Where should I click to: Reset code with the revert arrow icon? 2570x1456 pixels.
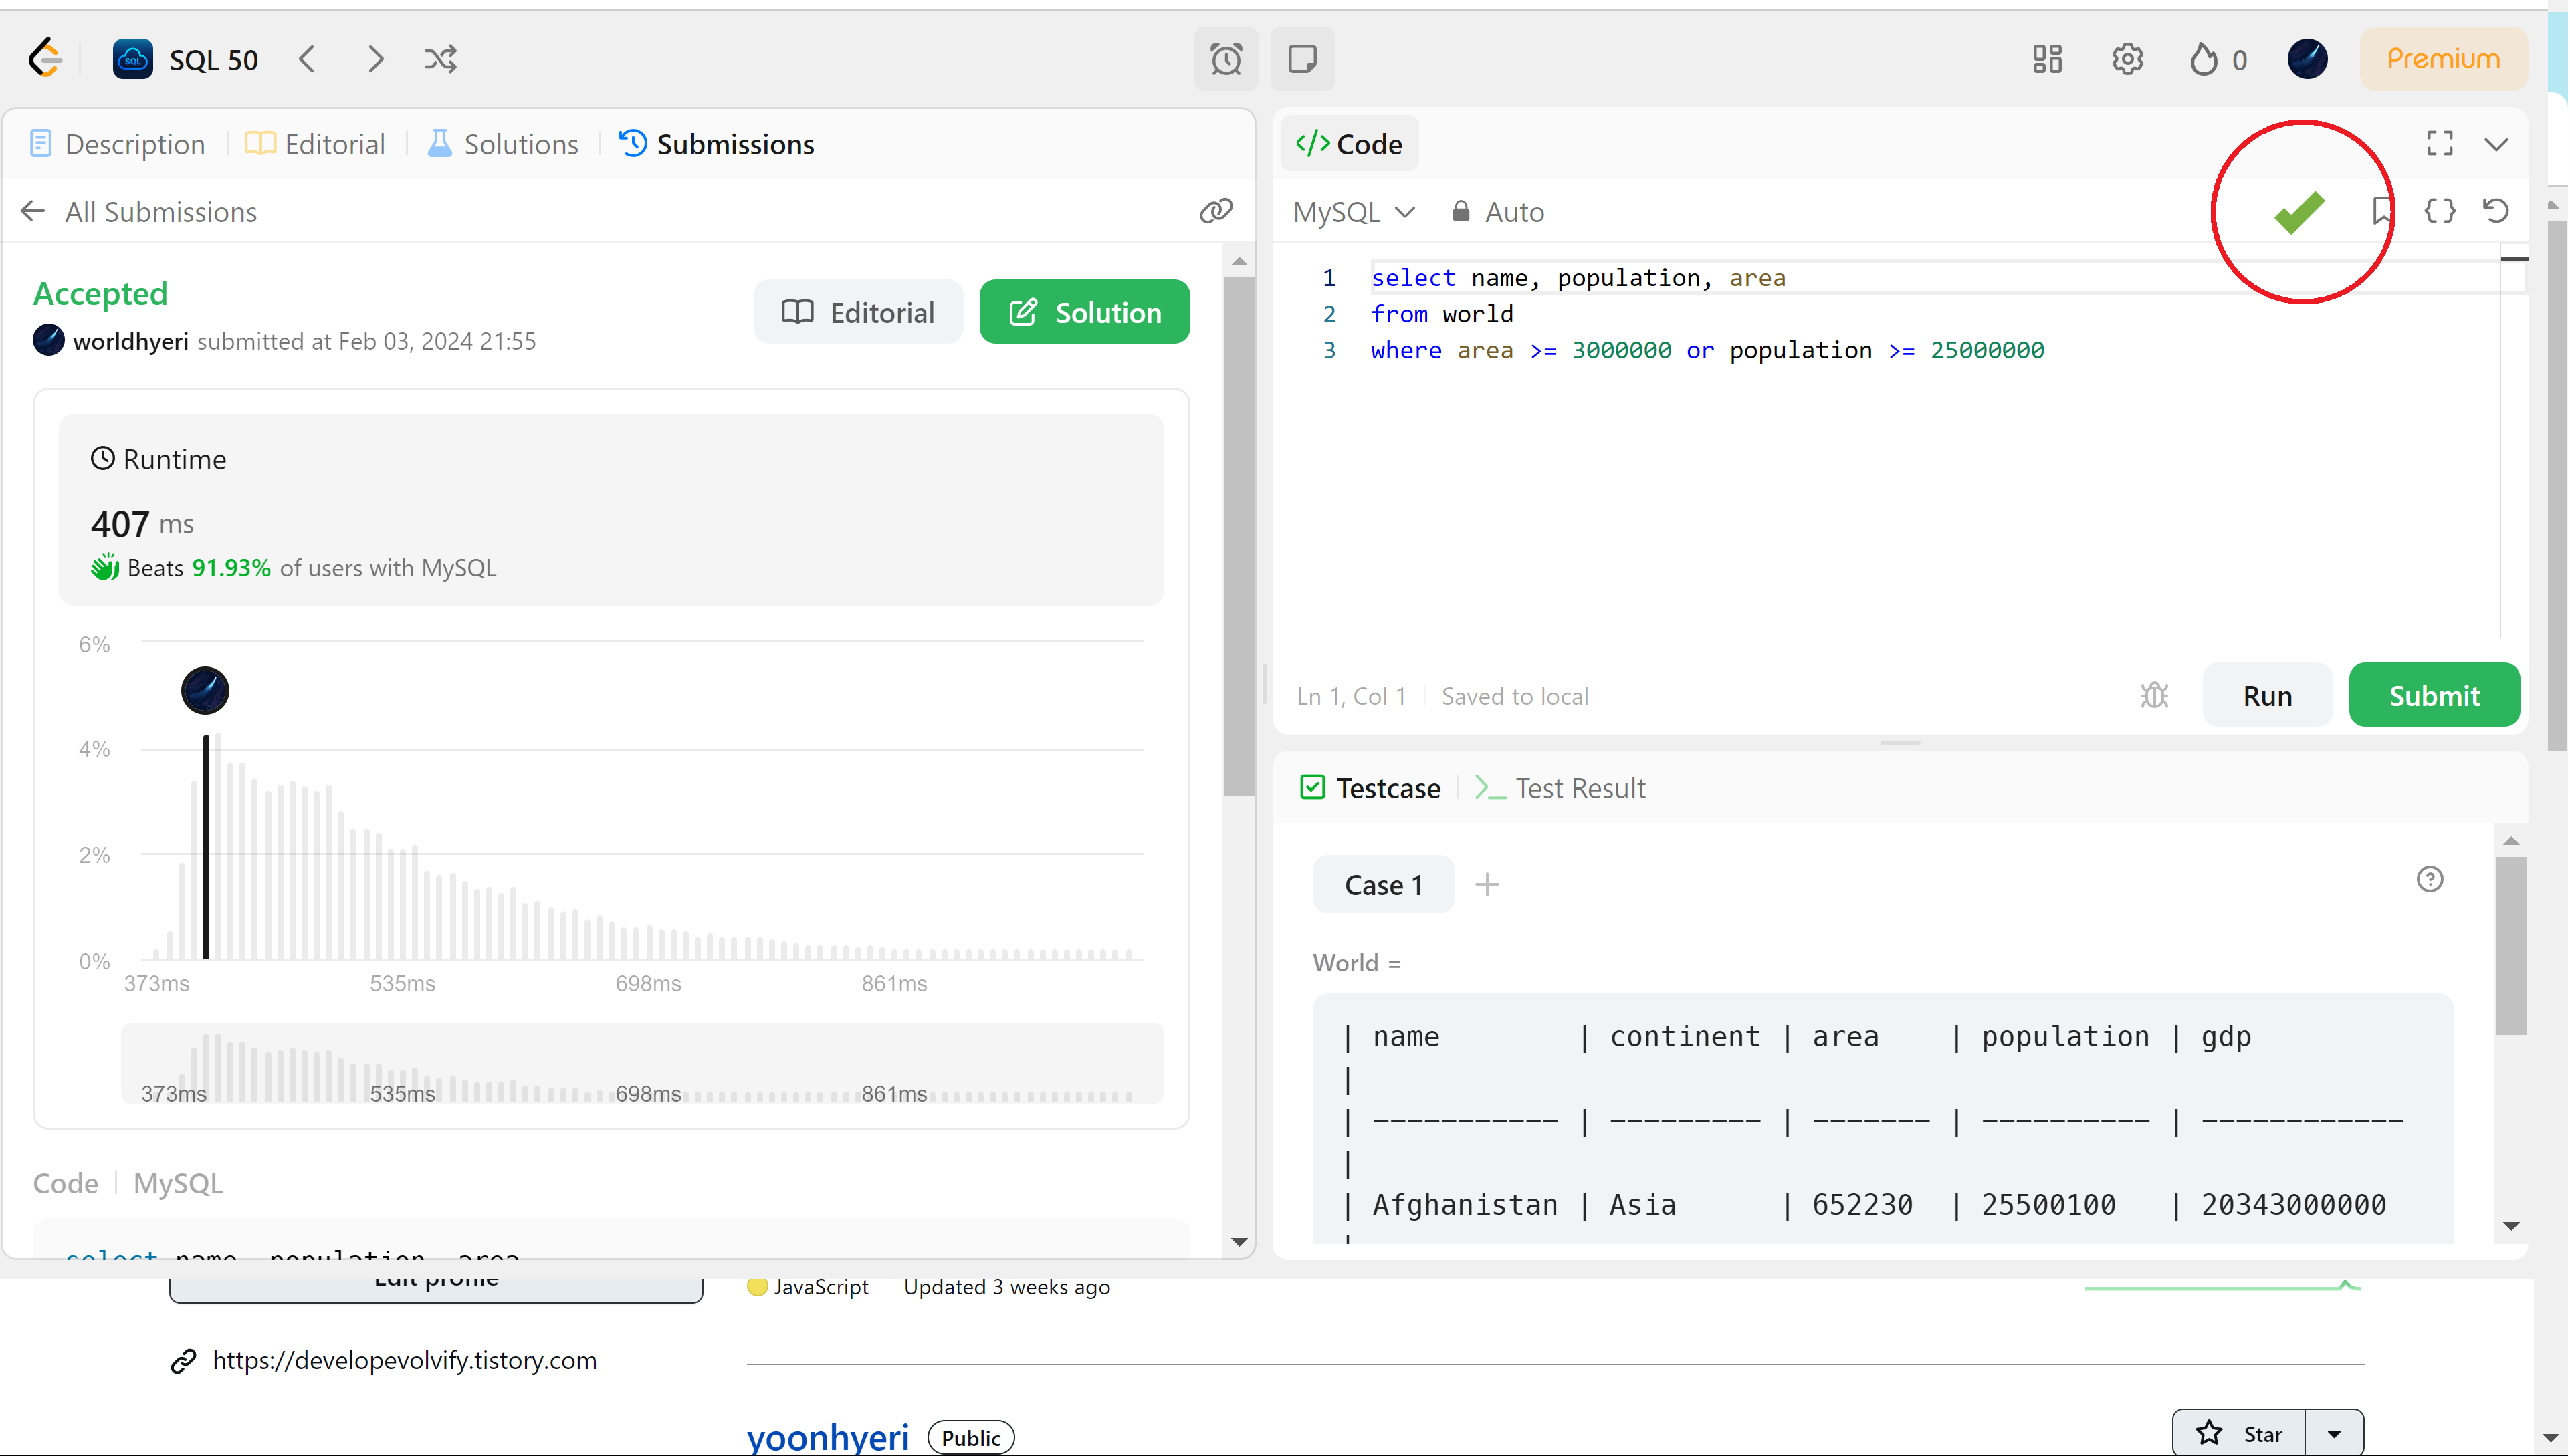coord(2496,211)
